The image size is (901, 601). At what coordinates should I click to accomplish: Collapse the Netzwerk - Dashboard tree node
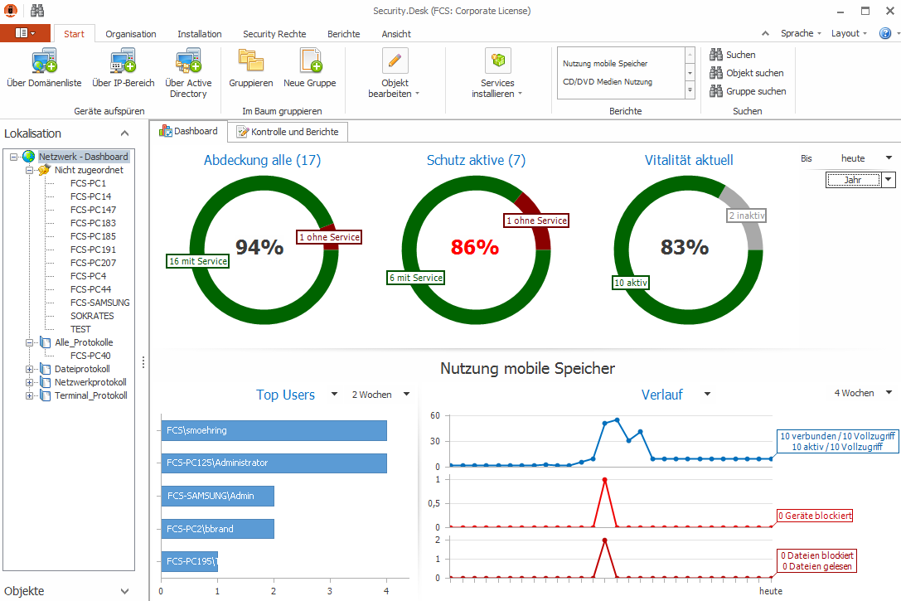[x=14, y=157]
